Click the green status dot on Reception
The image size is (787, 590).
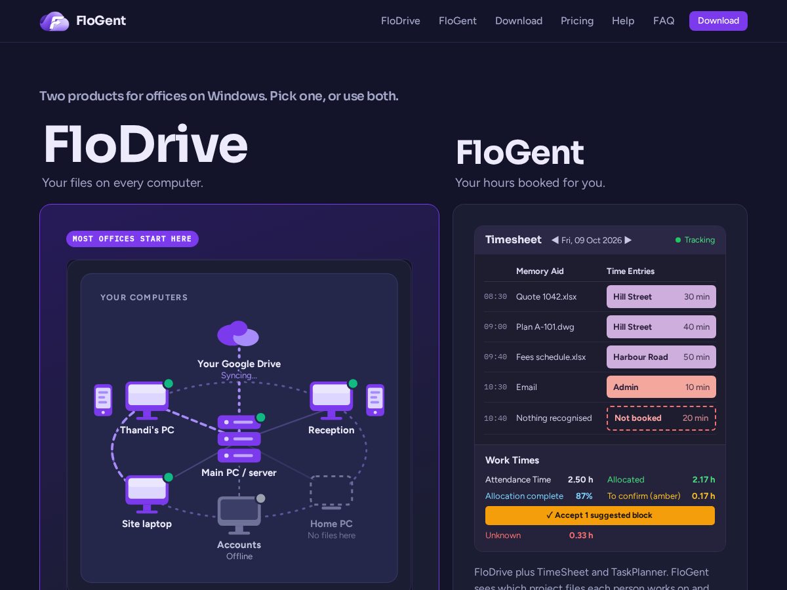coord(353,383)
